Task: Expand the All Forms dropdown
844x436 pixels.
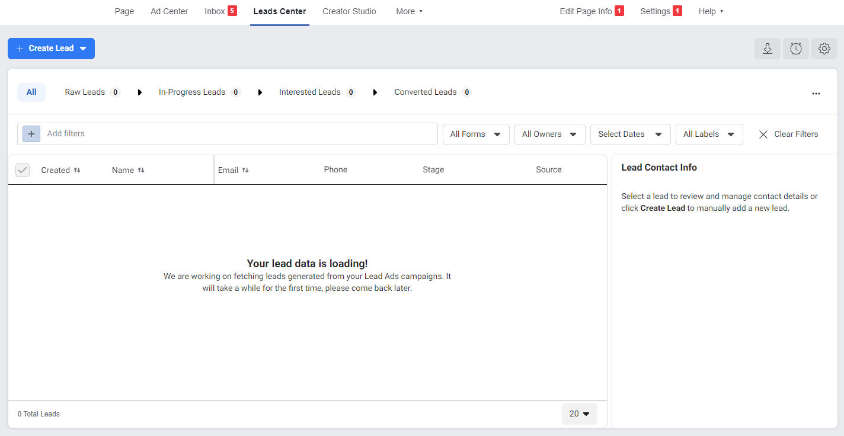Action: coord(476,134)
